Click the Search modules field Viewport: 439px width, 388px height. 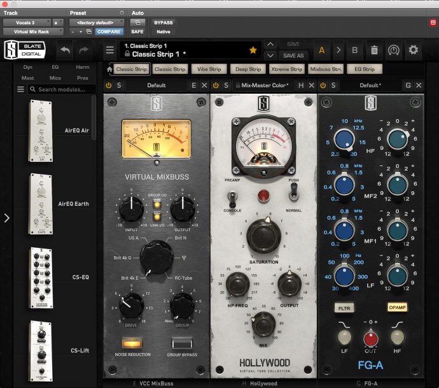pos(62,89)
